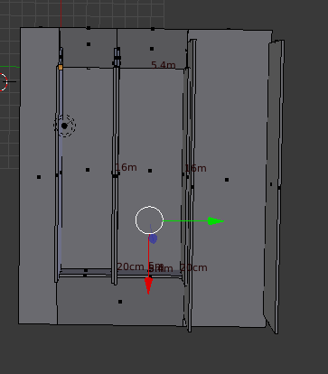Select the orange highlighted vertex
The height and width of the screenshot is (374, 328).
click(61, 68)
